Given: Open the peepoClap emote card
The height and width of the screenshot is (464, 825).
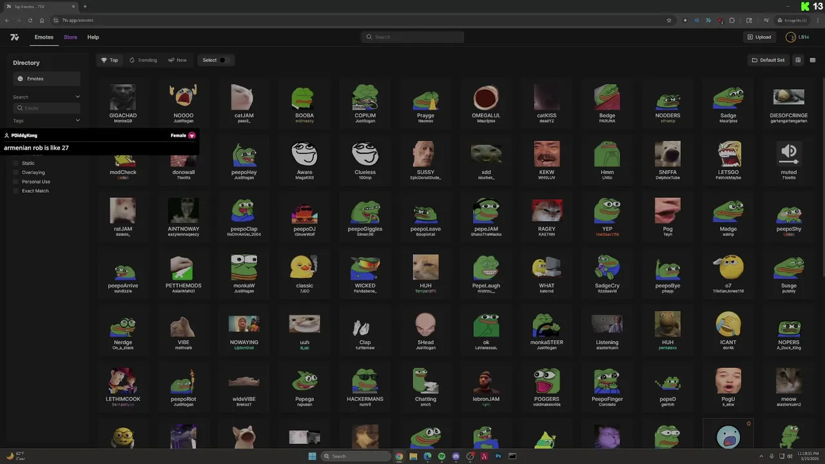Looking at the screenshot, I should pos(244,215).
